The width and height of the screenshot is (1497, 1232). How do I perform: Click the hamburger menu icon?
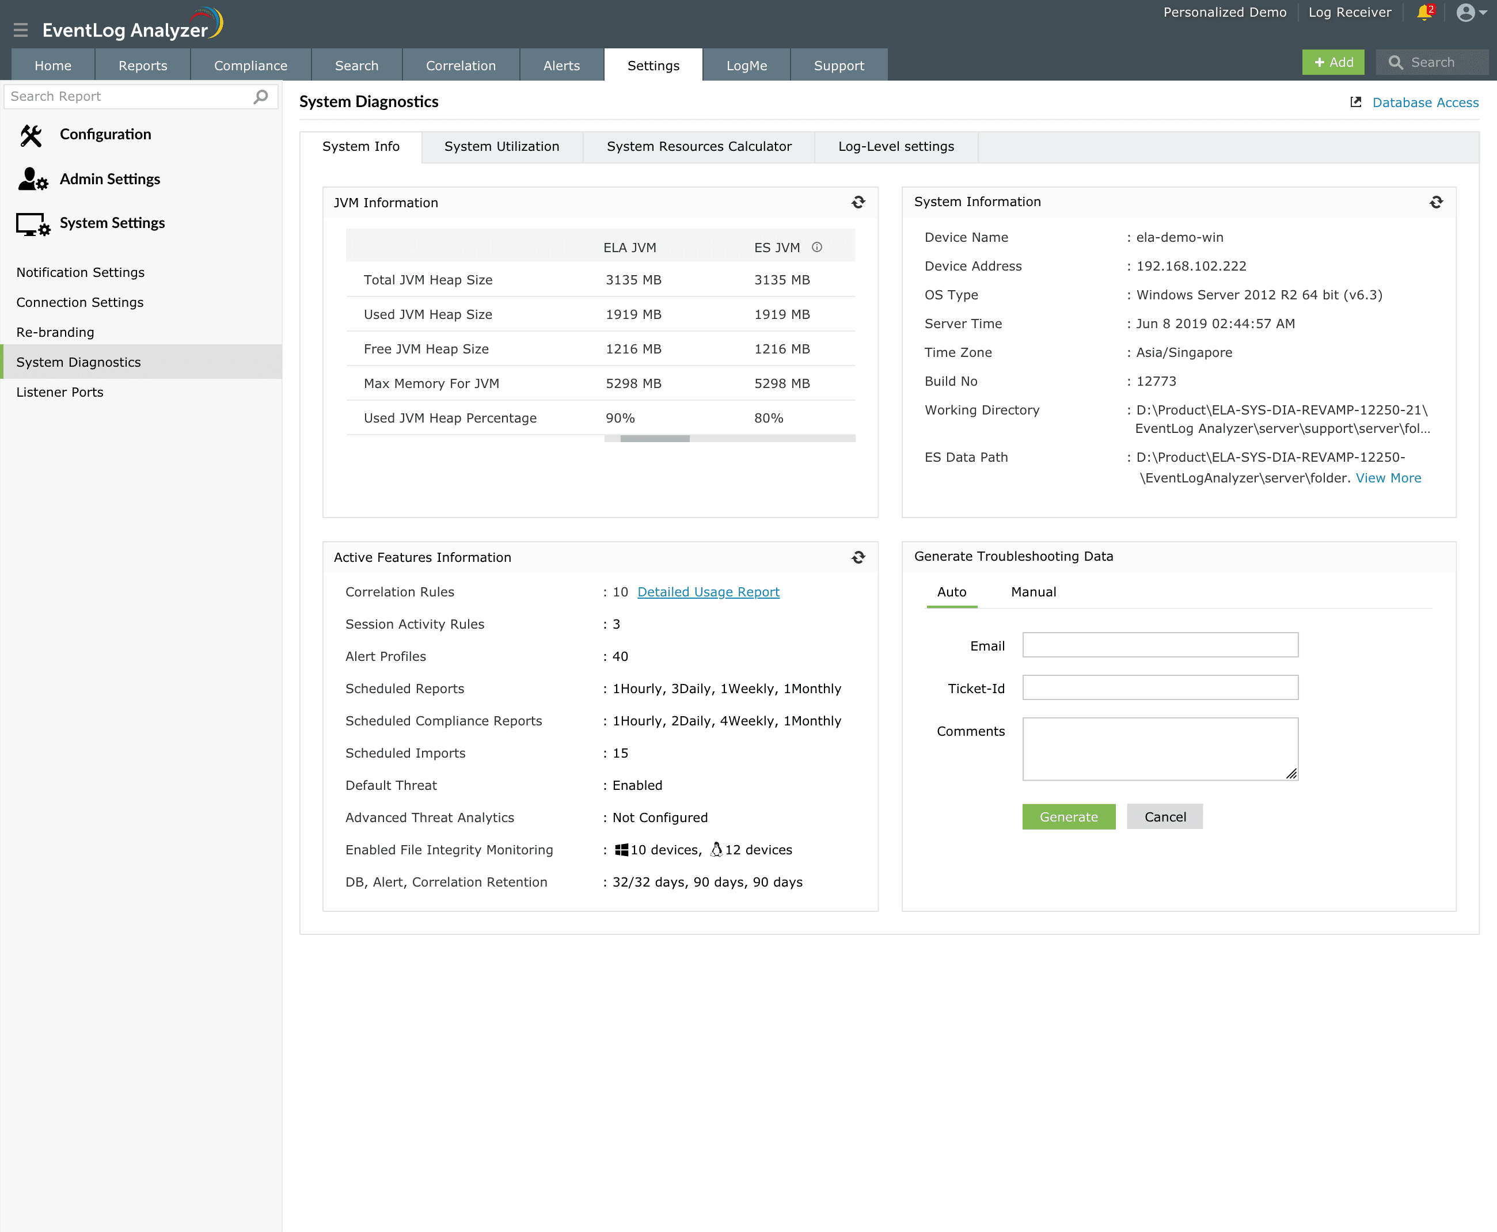click(21, 30)
